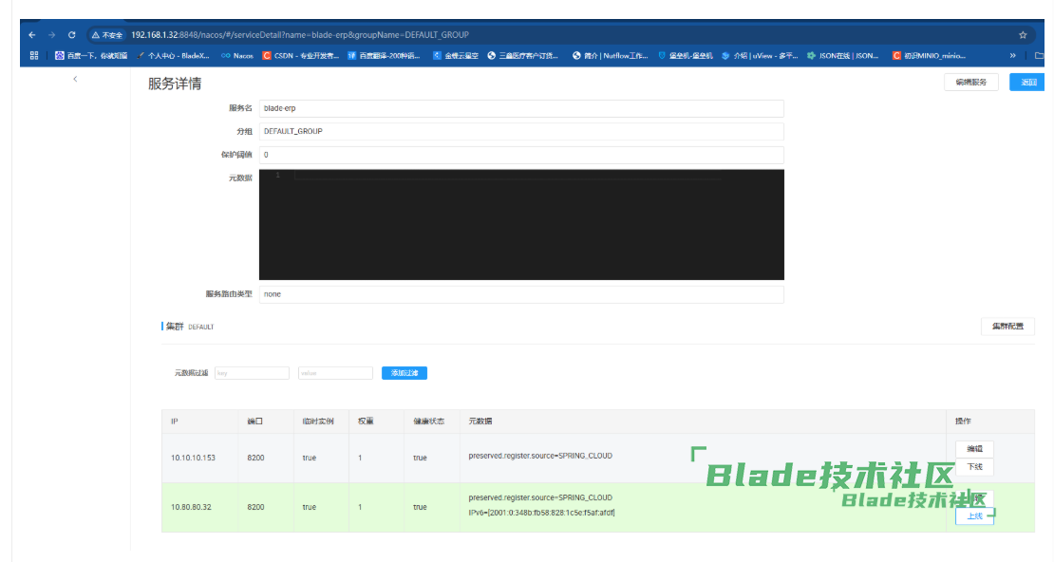Click the metadata filter value input field
Viewport: 1054px width, 562px height.
click(335, 373)
